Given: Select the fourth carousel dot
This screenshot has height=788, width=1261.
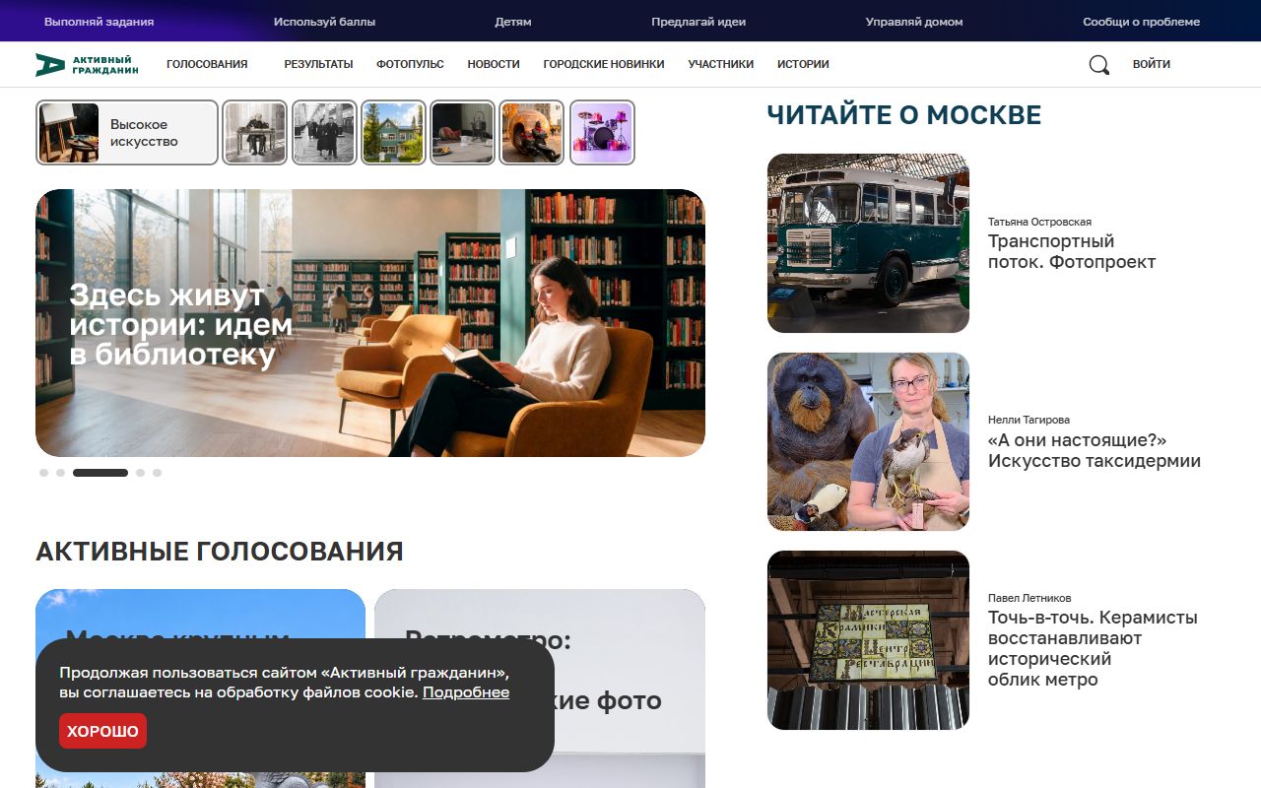Looking at the screenshot, I should click(140, 473).
